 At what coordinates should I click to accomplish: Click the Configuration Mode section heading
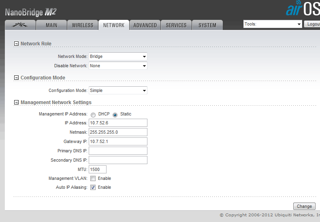point(43,78)
